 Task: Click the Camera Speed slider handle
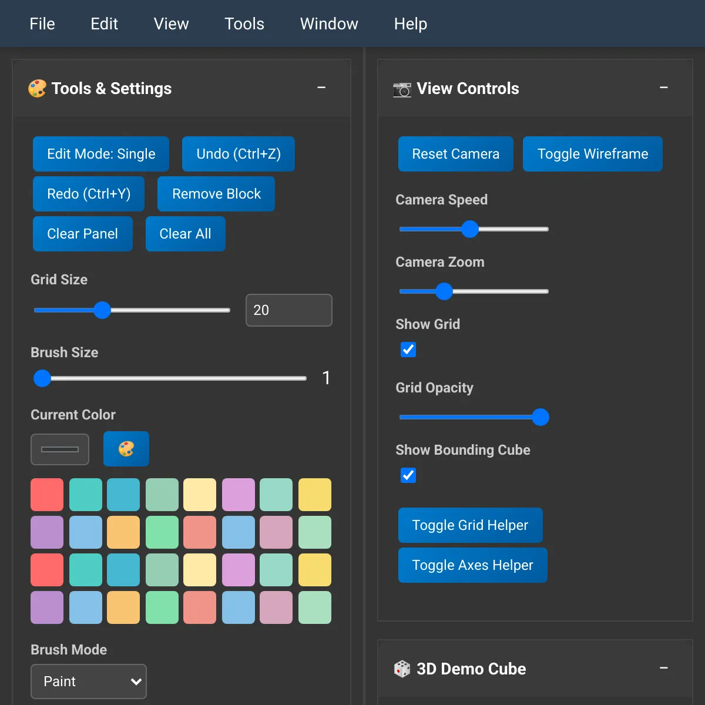tap(470, 229)
